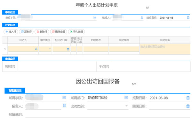Click the 停留天数 cell in row 1
The image size is (192, 120).
tap(74, 49)
